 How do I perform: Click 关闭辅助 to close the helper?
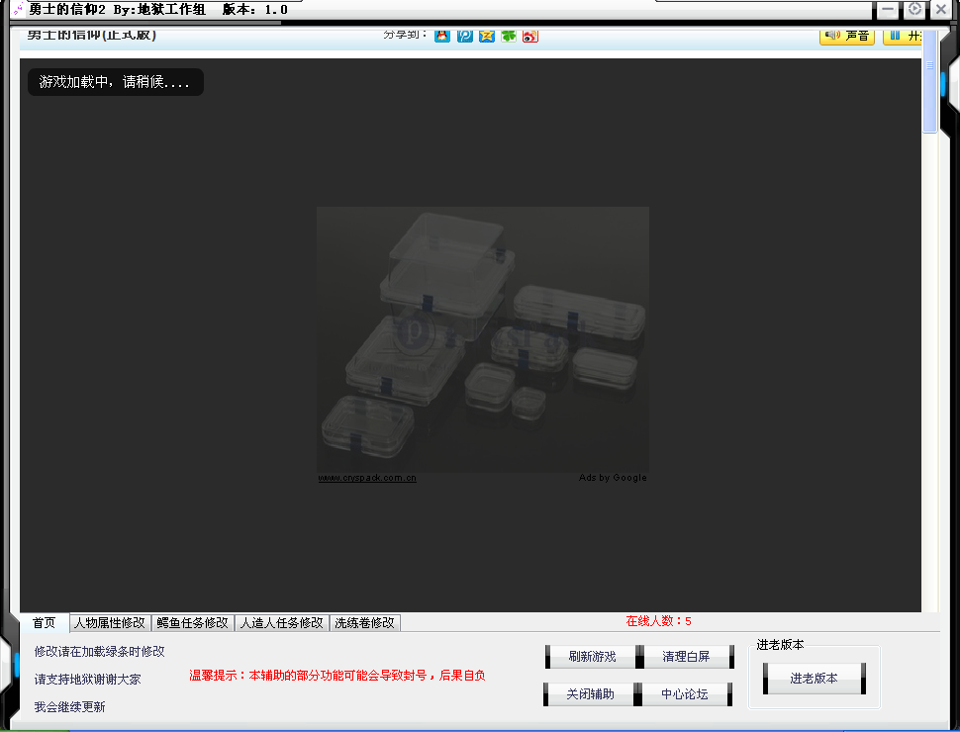(590, 694)
